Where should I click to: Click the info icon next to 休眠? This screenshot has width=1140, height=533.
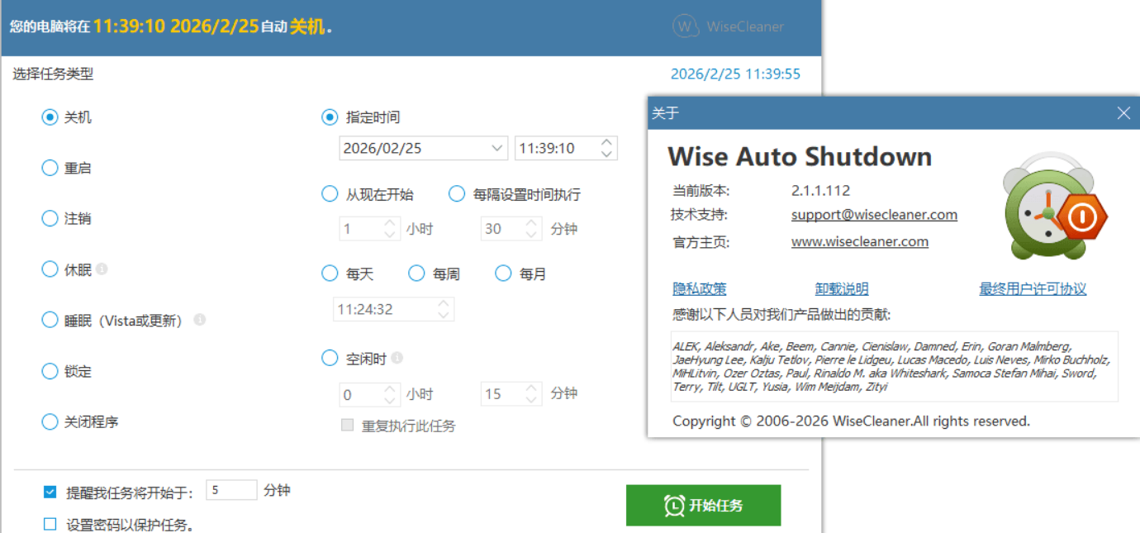(102, 269)
